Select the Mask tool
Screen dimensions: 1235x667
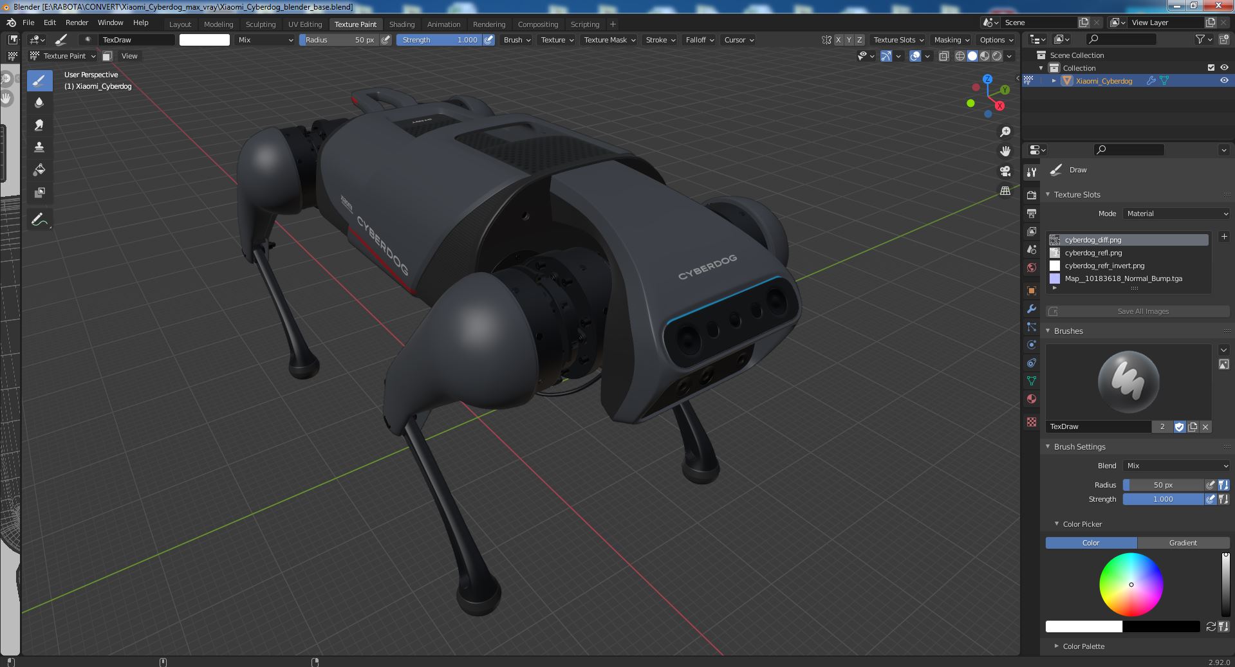(x=39, y=192)
